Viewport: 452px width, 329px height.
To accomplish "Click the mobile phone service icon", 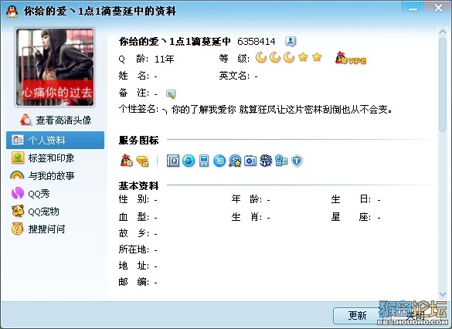I will pyautogui.click(x=204, y=161).
